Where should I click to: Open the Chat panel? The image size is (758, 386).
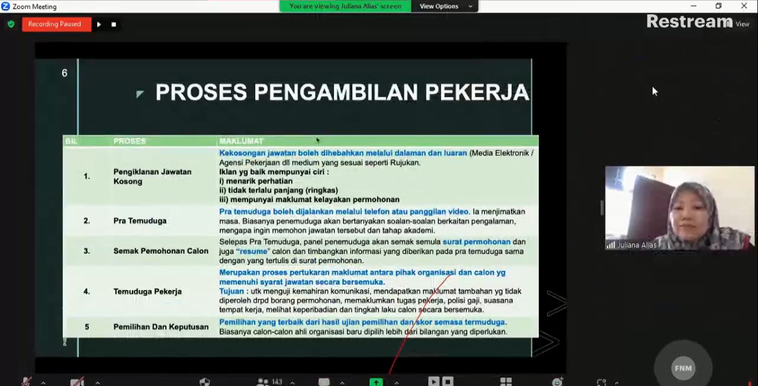pos(324,382)
